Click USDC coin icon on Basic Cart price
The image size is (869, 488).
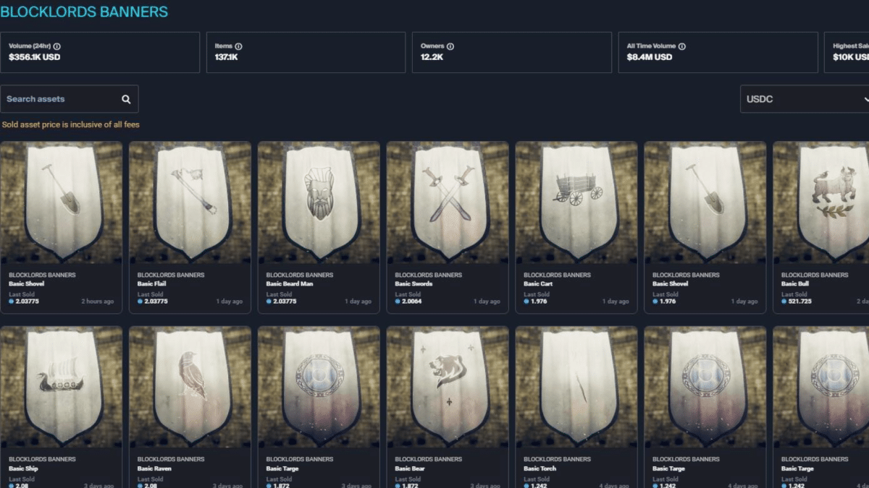click(526, 301)
